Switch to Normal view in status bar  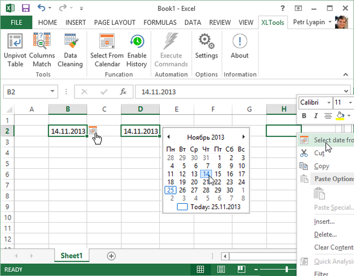pos(200,269)
